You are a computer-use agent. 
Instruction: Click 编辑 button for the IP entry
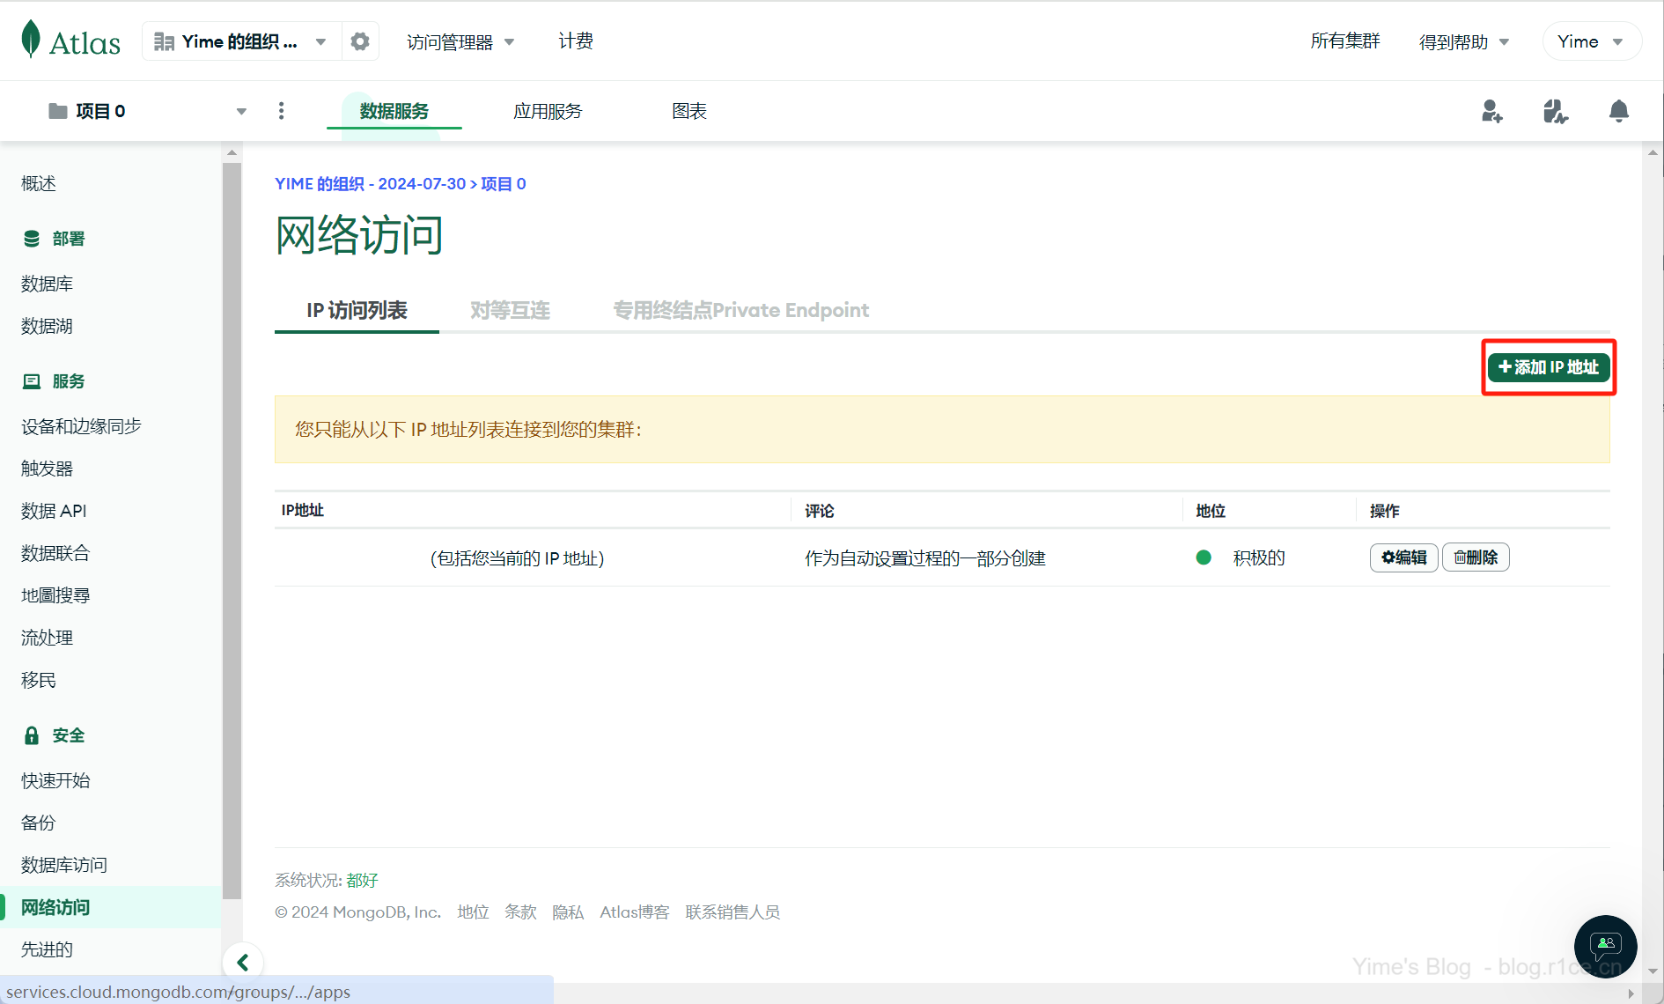tap(1403, 557)
